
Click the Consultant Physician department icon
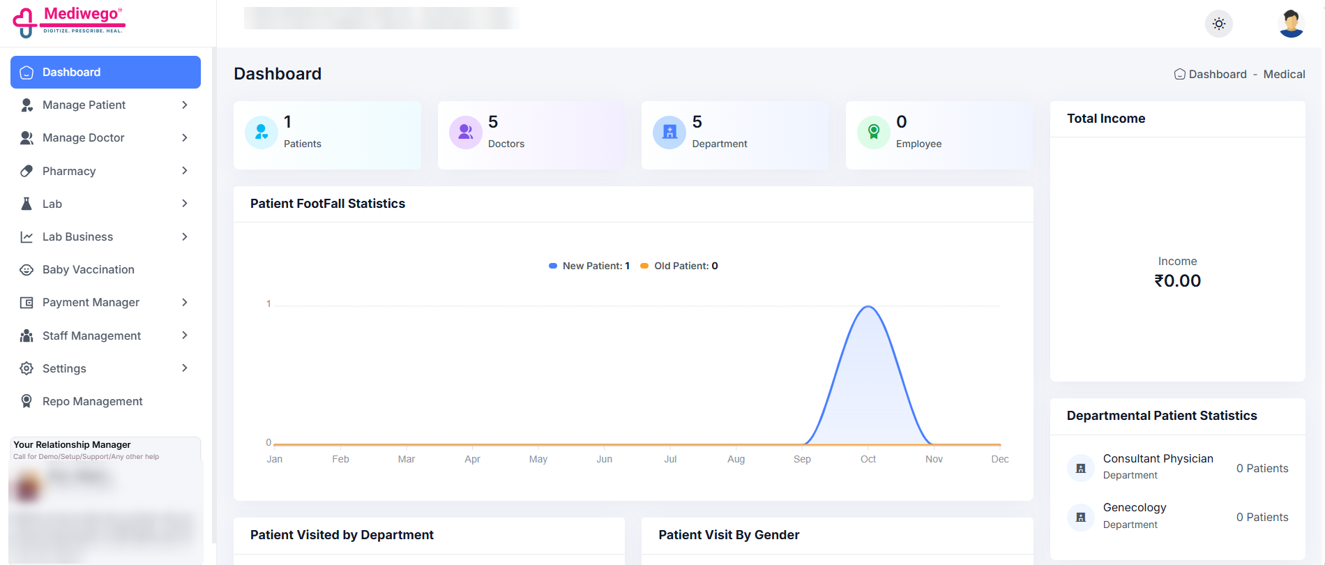(1081, 468)
